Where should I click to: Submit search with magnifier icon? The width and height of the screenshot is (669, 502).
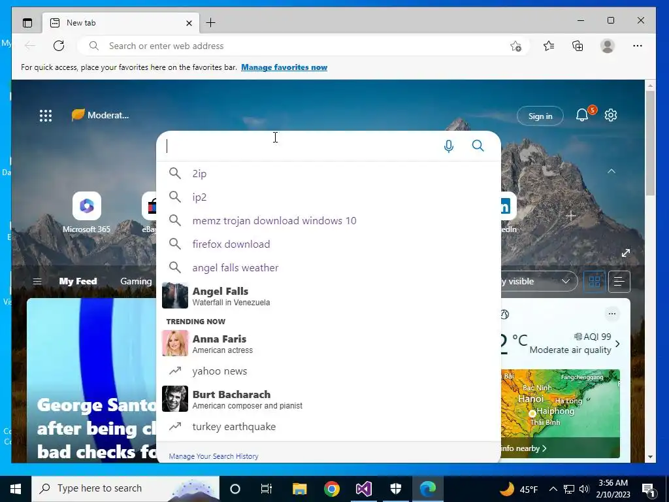pyautogui.click(x=478, y=146)
